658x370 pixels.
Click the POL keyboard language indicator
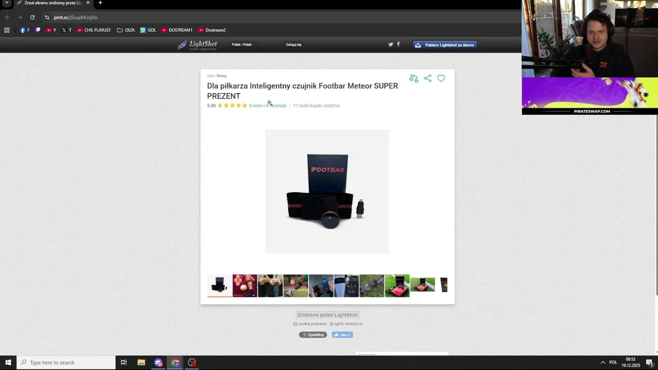pyautogui.click(x=613, y=363)
